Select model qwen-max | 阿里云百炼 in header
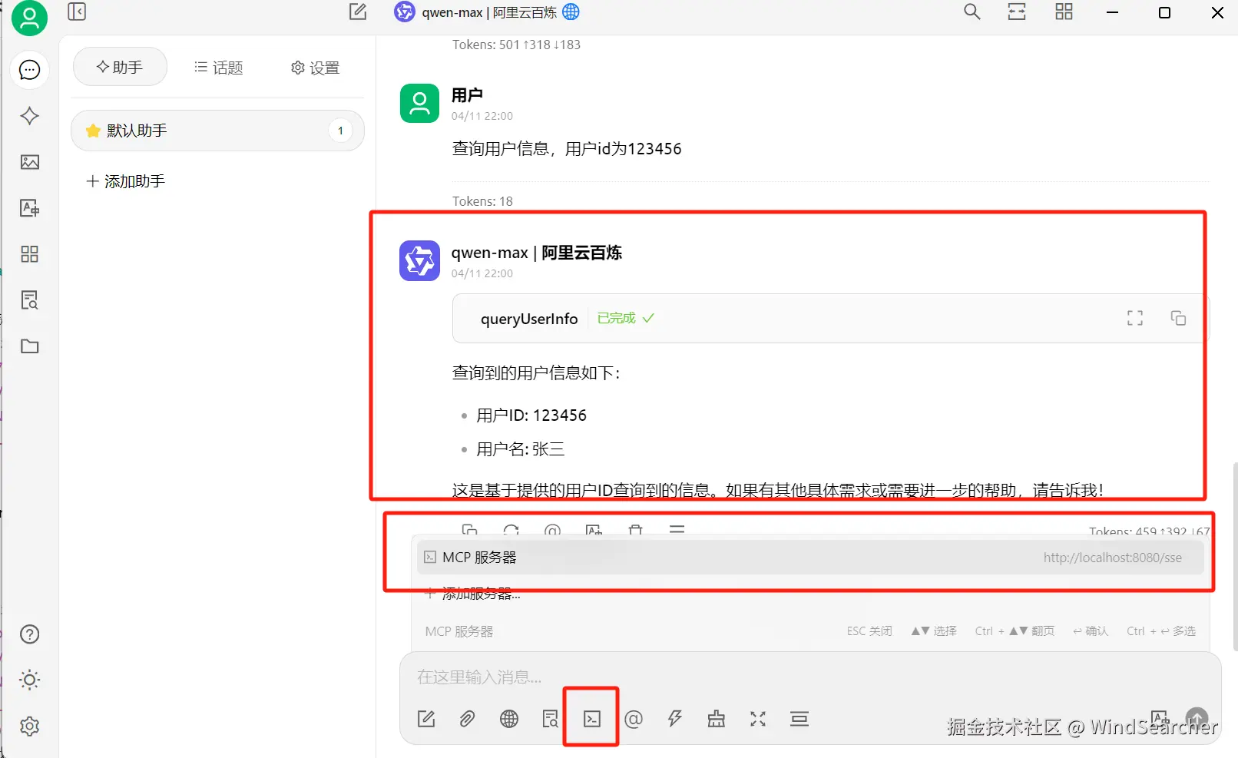Image resolution: width=1238 pixels, height=758 pixels. tap(487, 12)
